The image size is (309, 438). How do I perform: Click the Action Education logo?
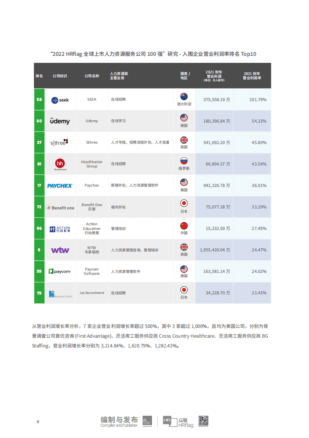pyautogui.click(x=60, y=229)
